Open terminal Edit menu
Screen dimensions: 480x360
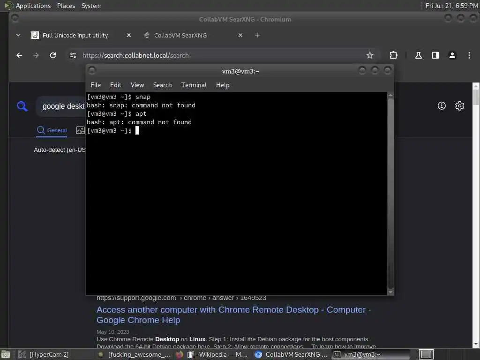(115, 85)
